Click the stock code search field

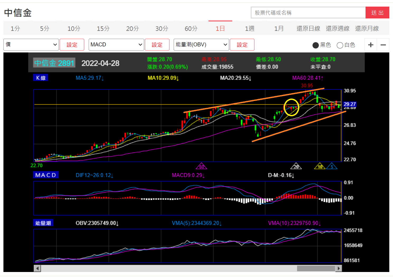pos(308,13)
